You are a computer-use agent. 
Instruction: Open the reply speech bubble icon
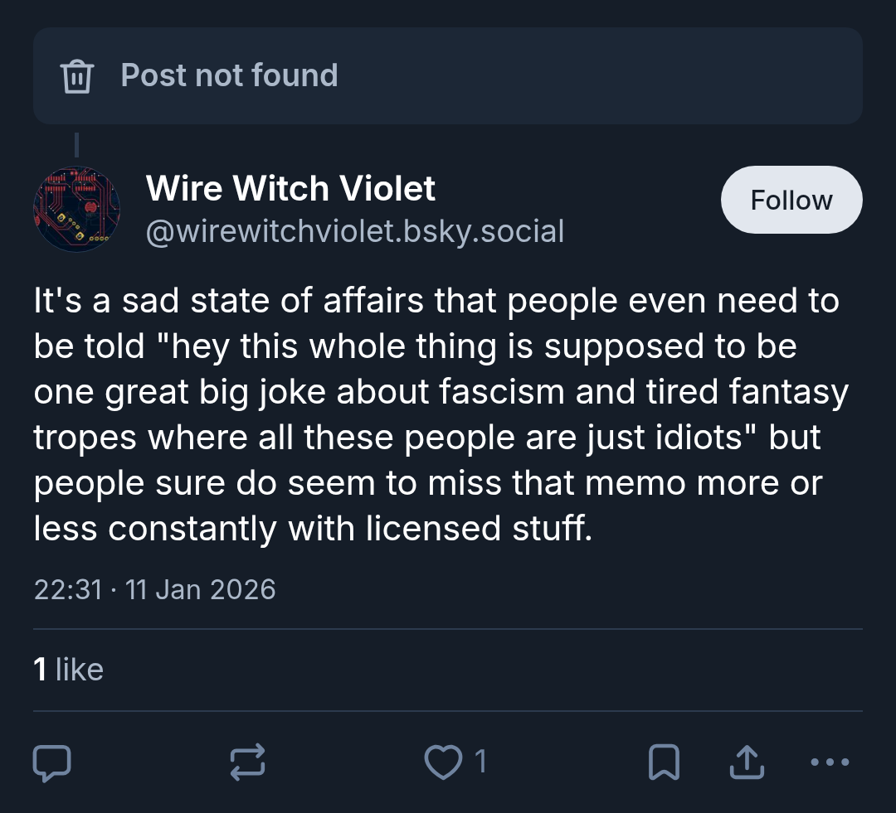click(x=52, y=762)
